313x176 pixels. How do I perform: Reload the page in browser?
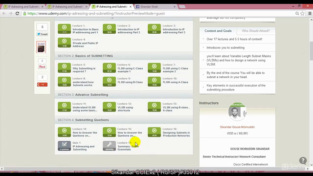click(x=18, y=13)
